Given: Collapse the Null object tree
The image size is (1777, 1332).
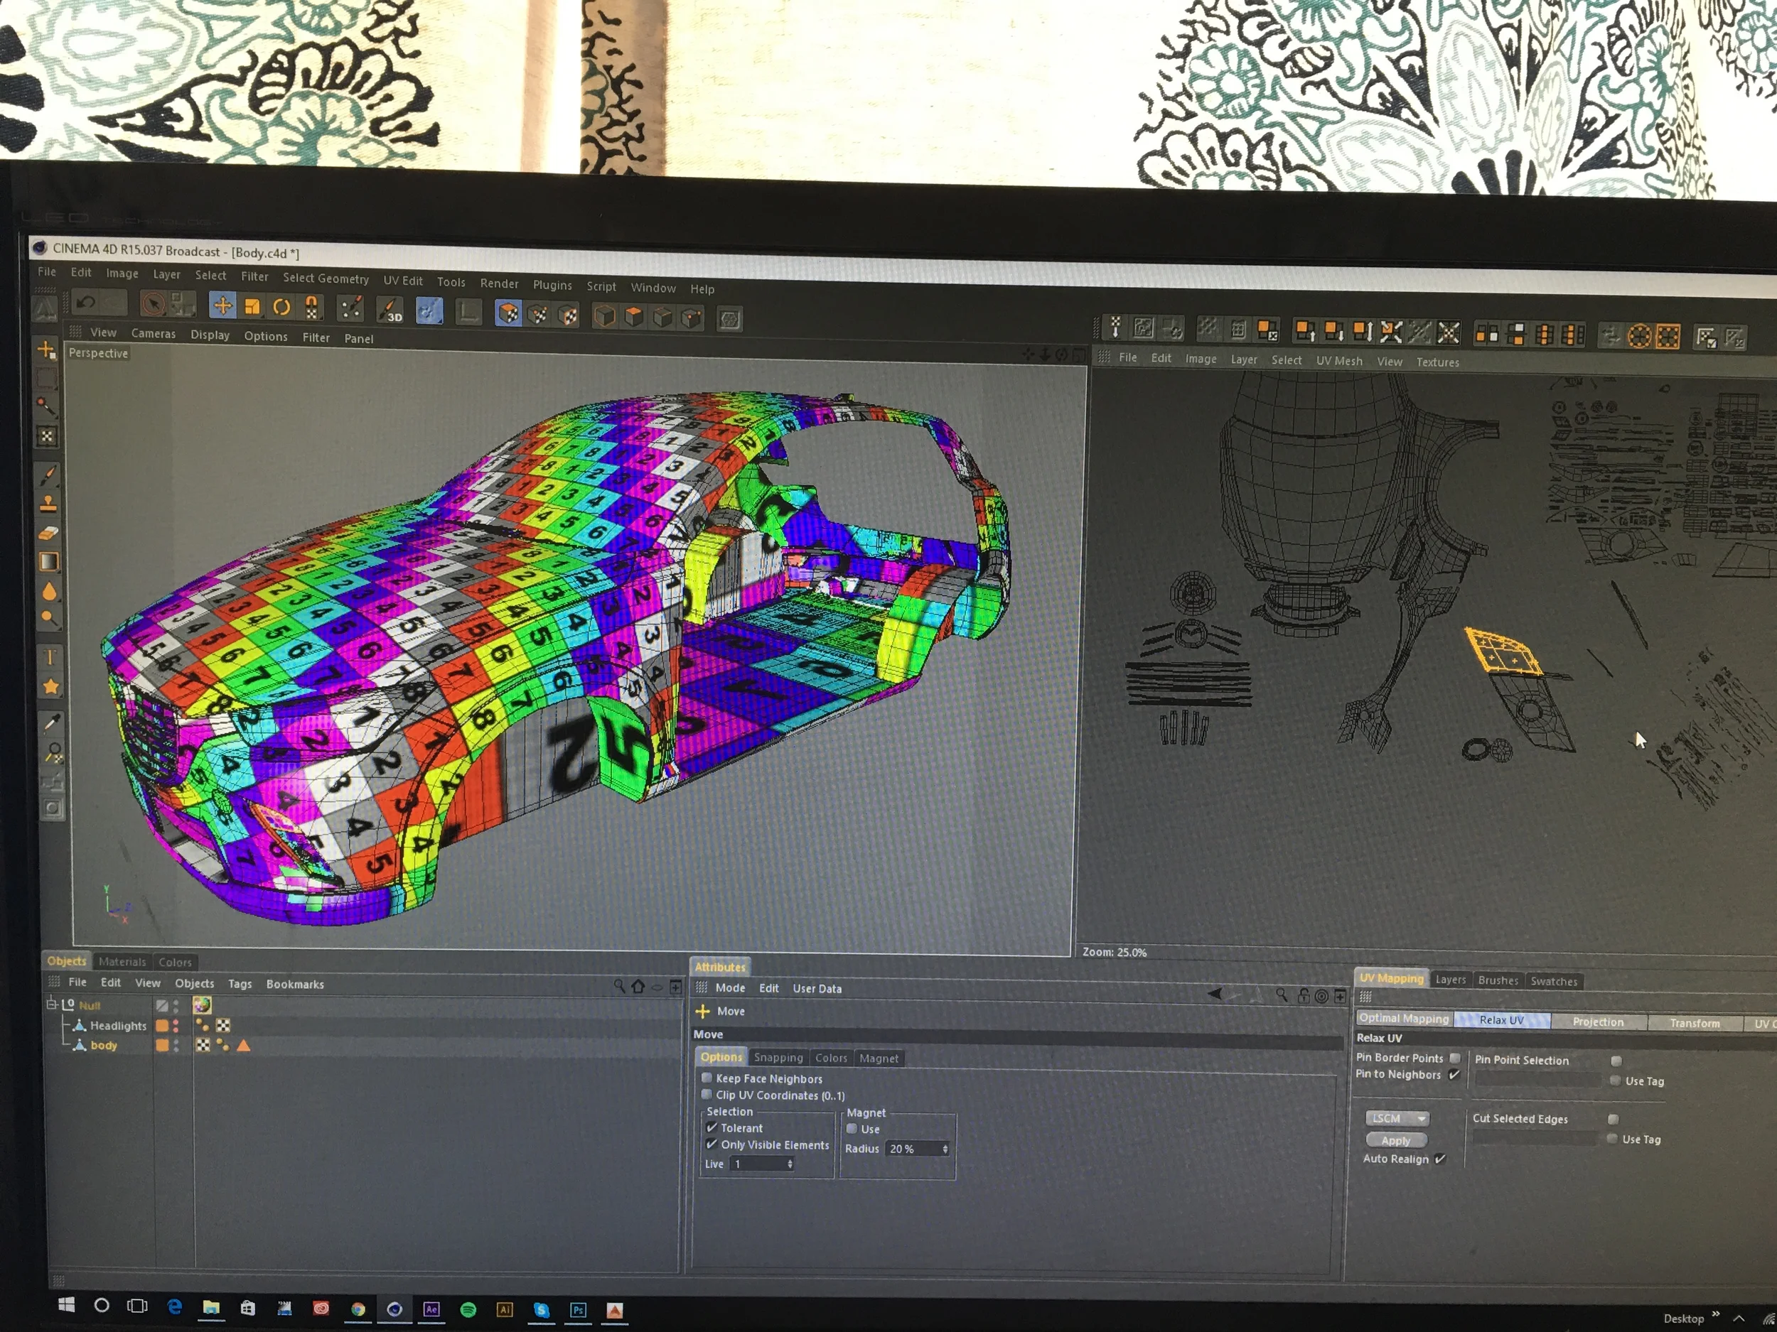Looking at the screenshot, I should tap(51, 1004).
